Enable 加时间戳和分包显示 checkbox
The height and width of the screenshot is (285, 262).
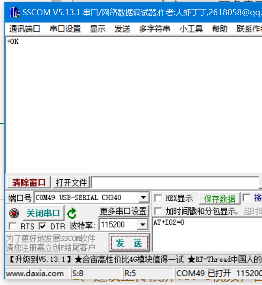(158, 211)
